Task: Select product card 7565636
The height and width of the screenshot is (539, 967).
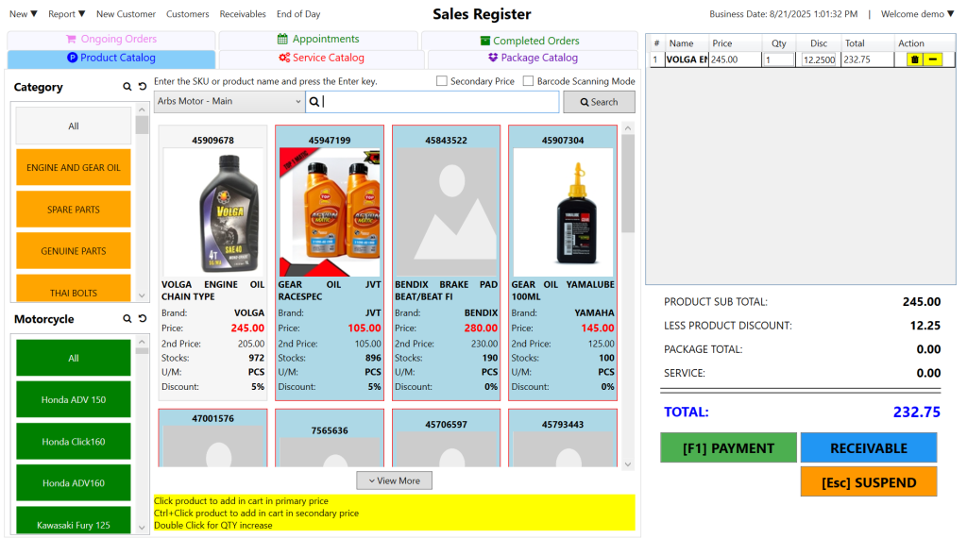Action: pos(330,438)
